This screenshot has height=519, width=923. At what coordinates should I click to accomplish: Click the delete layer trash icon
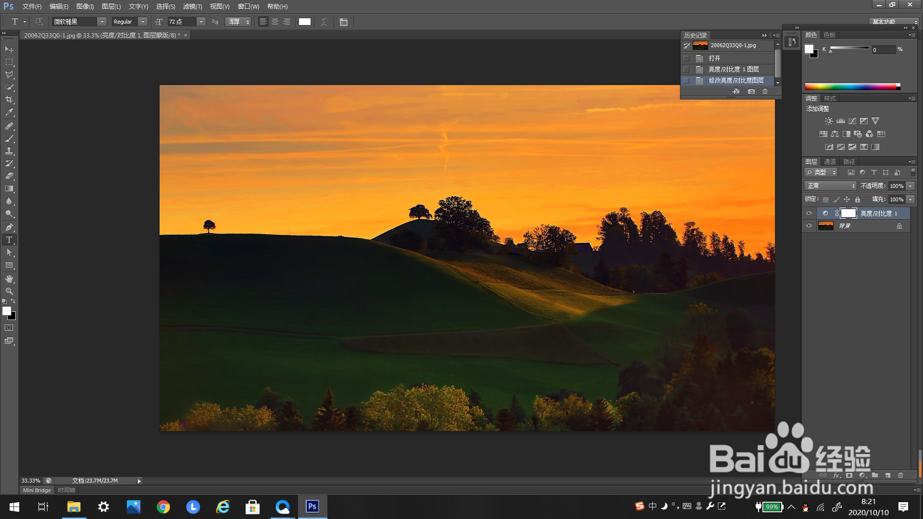(x=900, y=475)
